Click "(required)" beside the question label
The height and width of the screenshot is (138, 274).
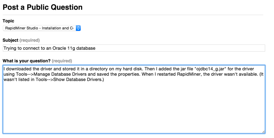pos(62,61)
